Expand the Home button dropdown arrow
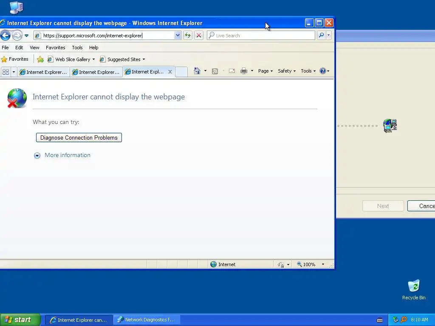The image size is (435, 326). [x=205, y=71]
